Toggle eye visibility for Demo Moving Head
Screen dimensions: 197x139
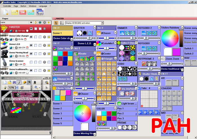tap(31, 54)
